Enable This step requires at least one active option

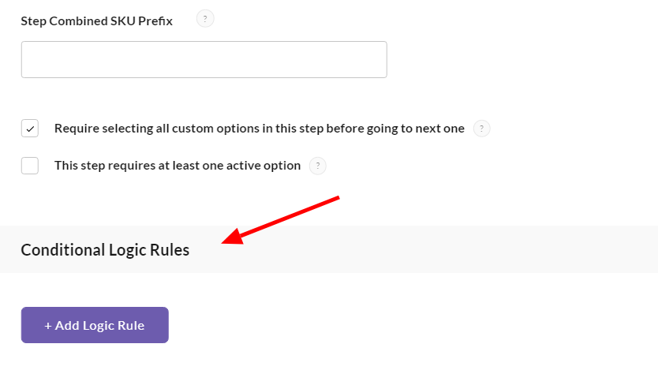30,166
